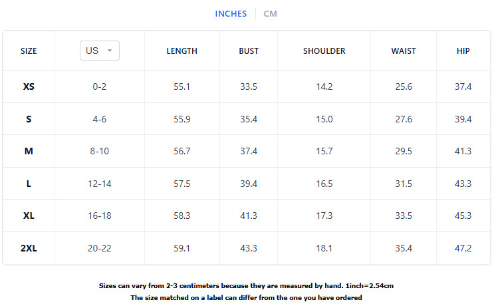Select the XL size row label

(x=29, y=216)
